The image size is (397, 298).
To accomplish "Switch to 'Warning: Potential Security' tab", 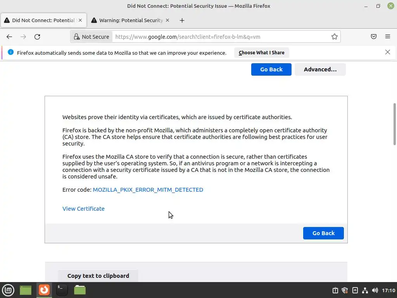I will (x=130, y=20).
